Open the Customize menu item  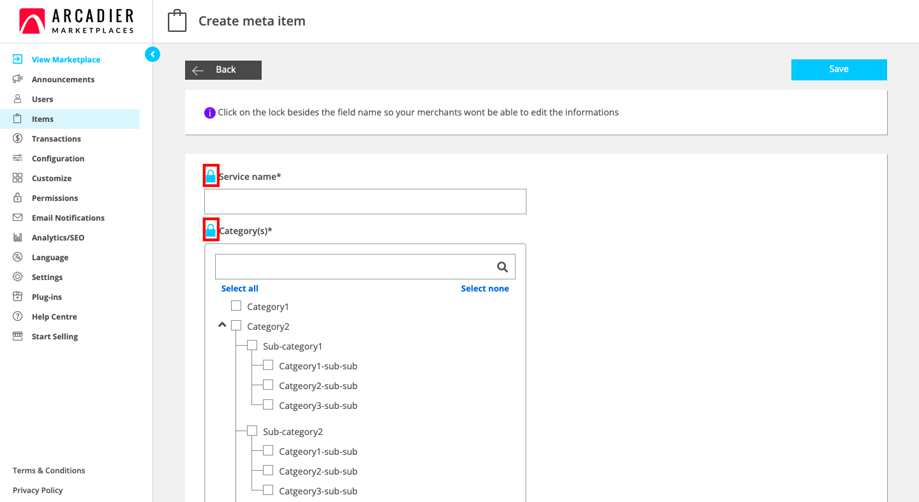tap(52, 178)
